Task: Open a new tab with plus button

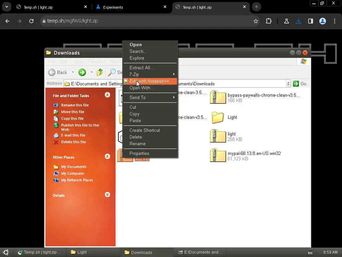Action: pyautogui.click(x=256, y=7)
